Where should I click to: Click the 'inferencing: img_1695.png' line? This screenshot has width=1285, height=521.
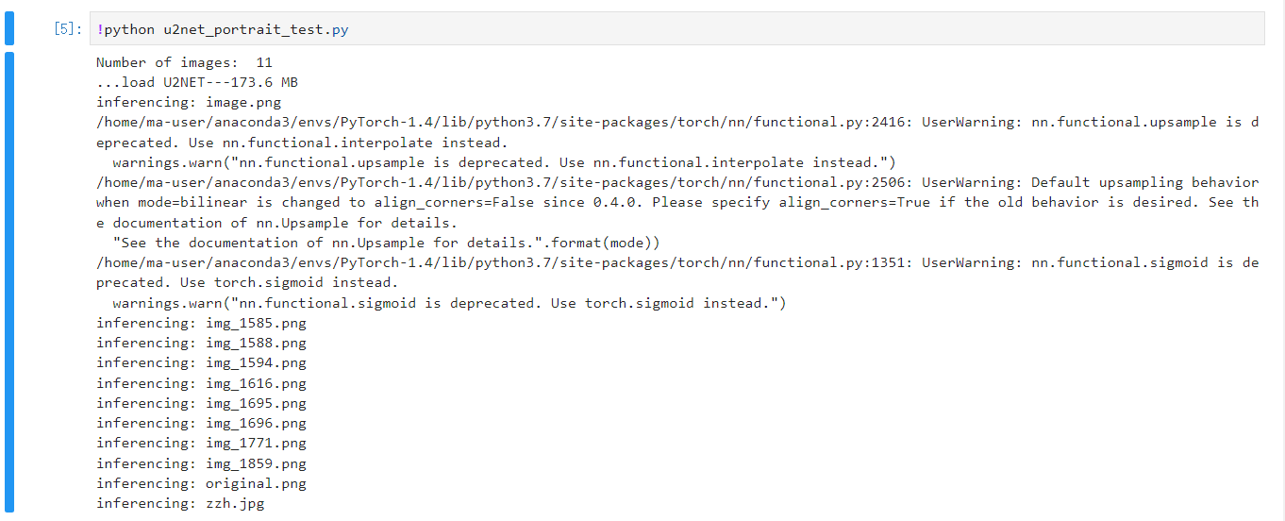pyautogui.click(x=201, y=403)
